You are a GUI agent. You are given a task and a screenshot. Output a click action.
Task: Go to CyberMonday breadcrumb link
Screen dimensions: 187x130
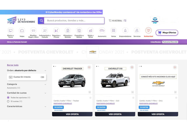tap(156, 42)
